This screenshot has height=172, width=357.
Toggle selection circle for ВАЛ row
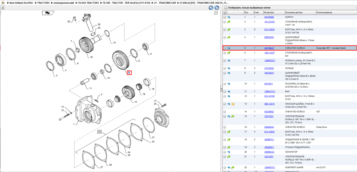coord(225,92)
